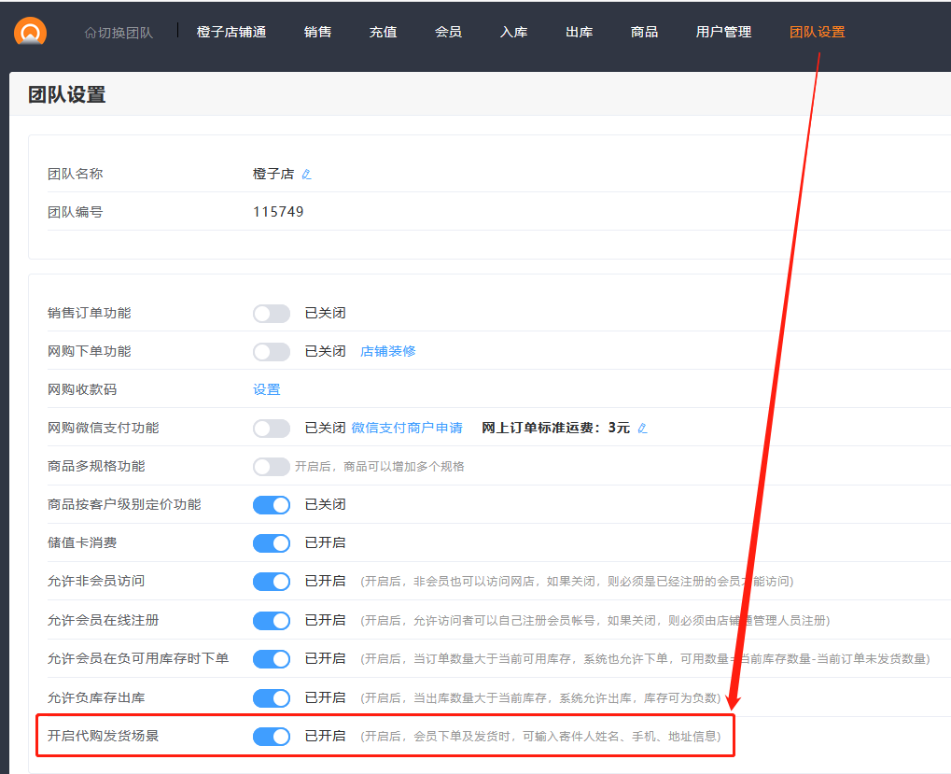Click the orange app logo icon
Image resolution: width=951 pixels, height=774 pixels.
[x=30, y=32]
